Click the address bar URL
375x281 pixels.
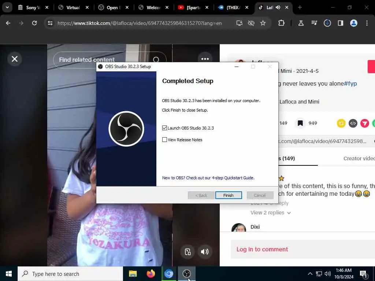click(x=140, y=23)
